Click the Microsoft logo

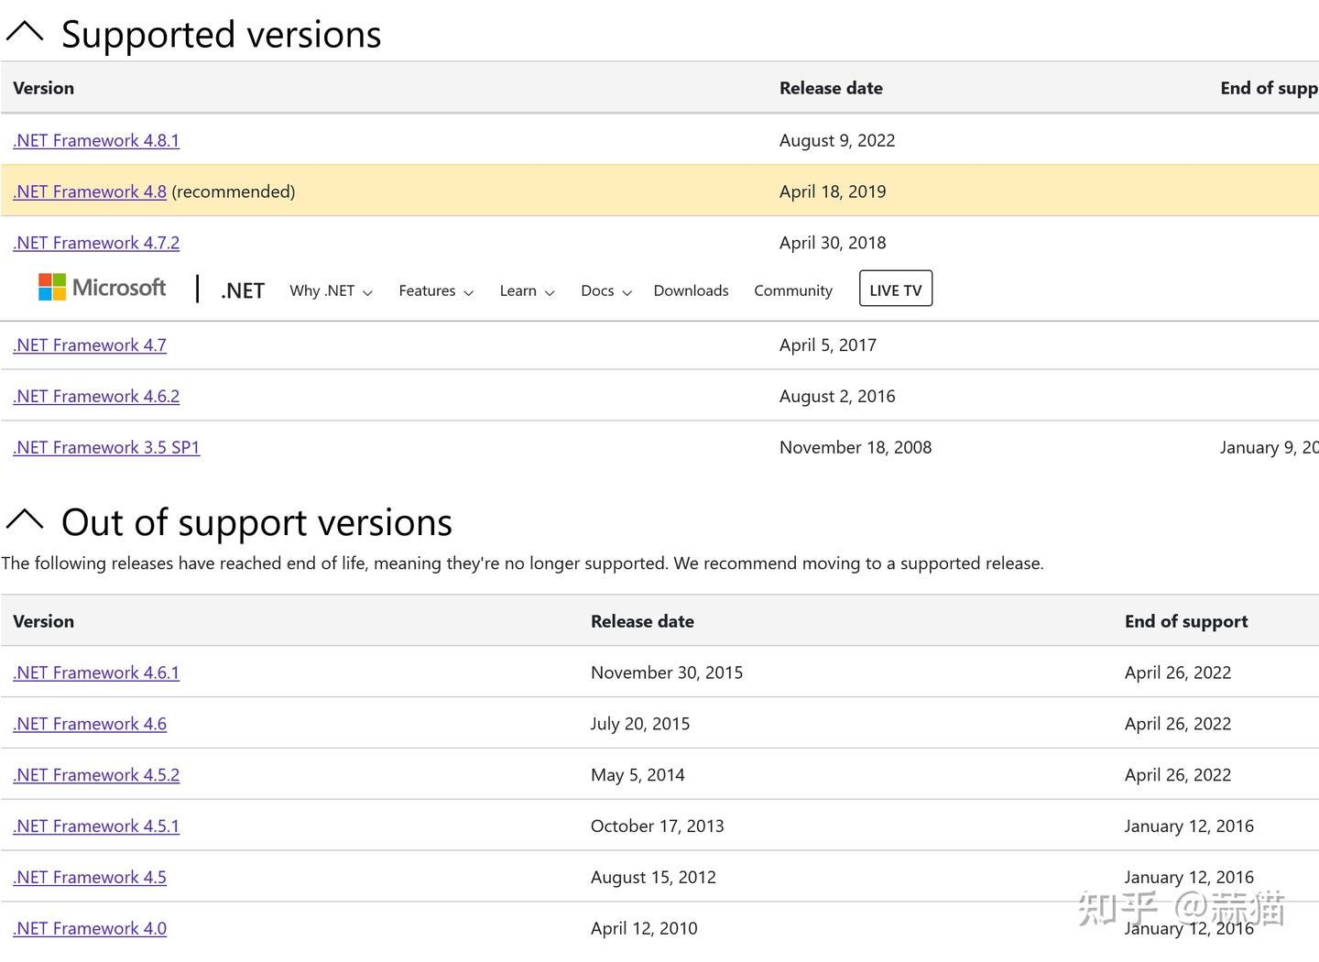tap(103, 287)
